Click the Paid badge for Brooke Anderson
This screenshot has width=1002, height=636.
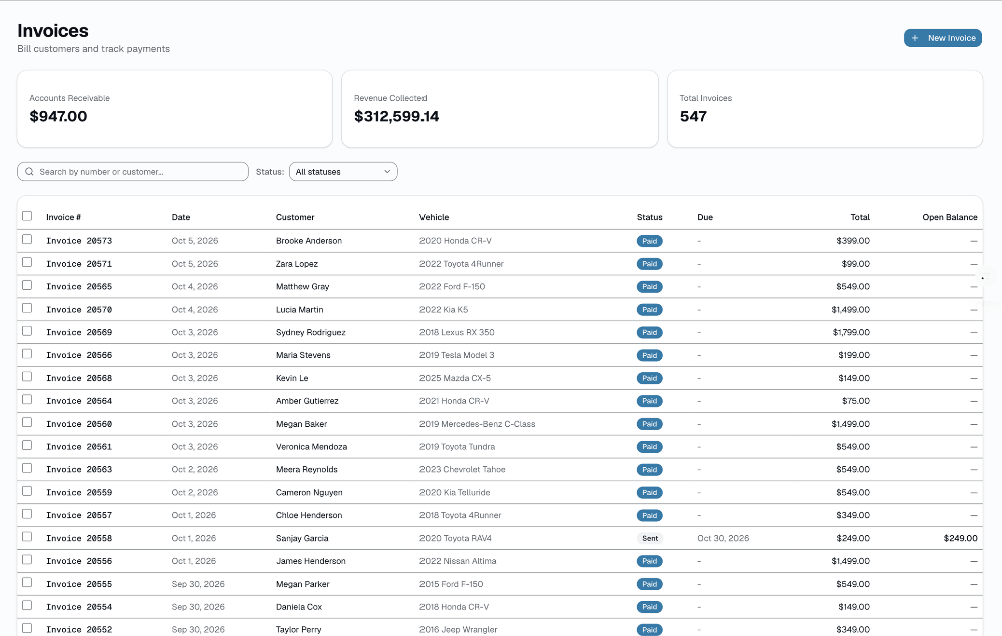(x=650, y=241)
